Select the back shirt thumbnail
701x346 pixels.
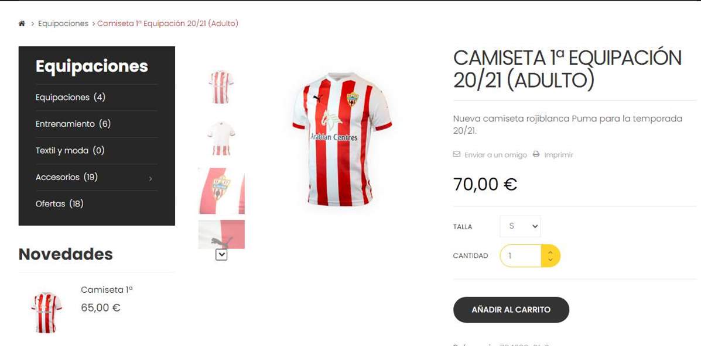coord(221,138)
